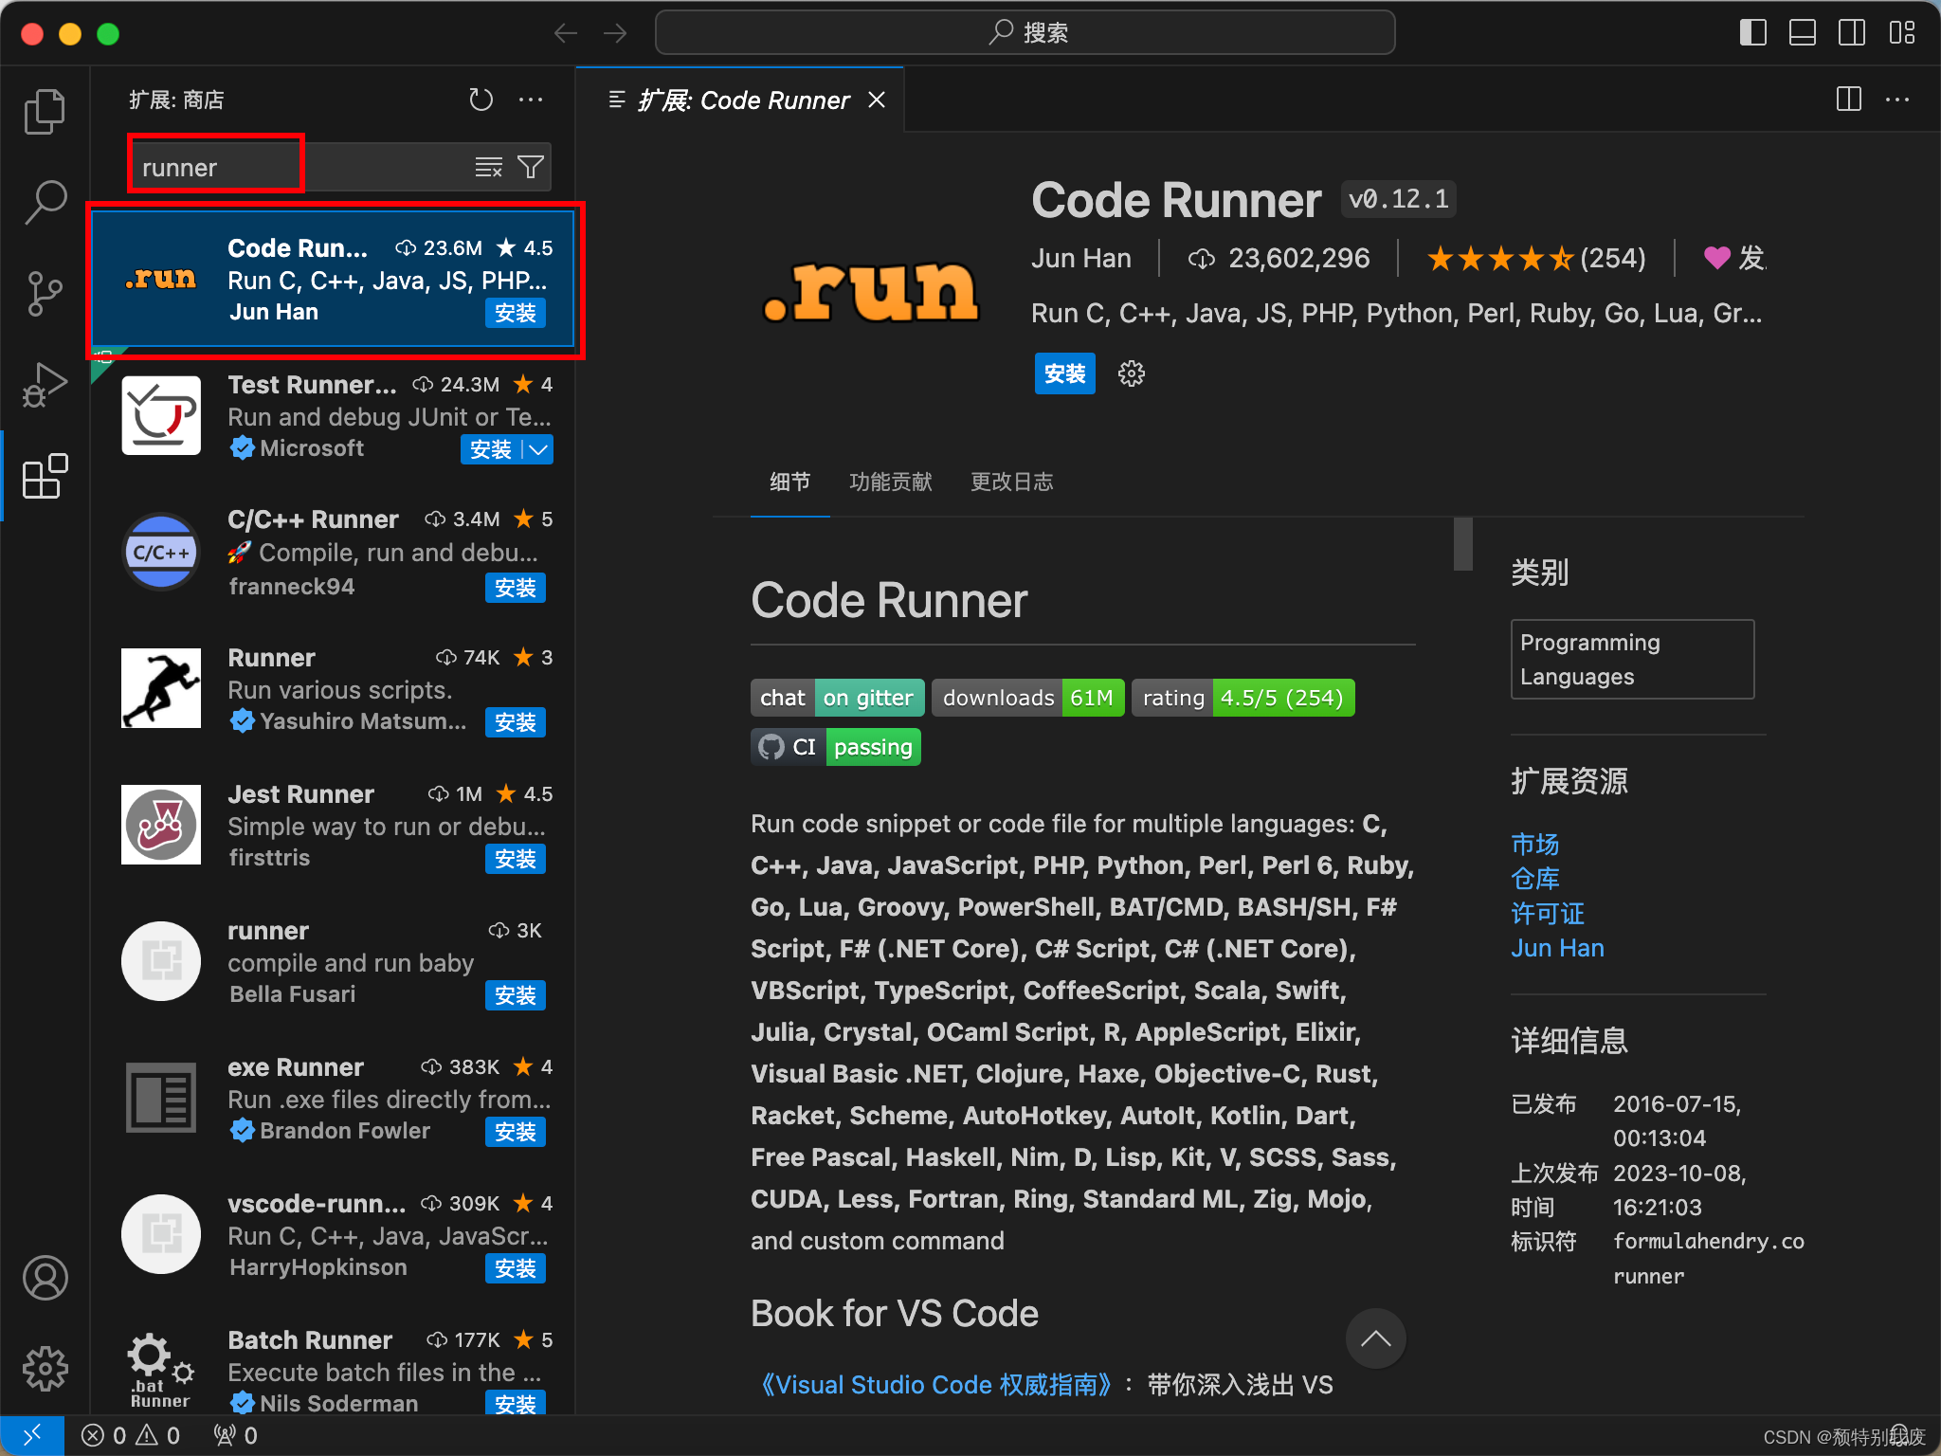
Task: Open the 仓库 repository link
Action: click(1535, 879)
